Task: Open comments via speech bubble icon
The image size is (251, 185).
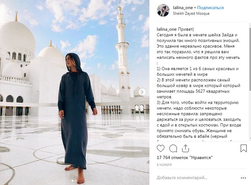Action: click(x=173, y=148)
